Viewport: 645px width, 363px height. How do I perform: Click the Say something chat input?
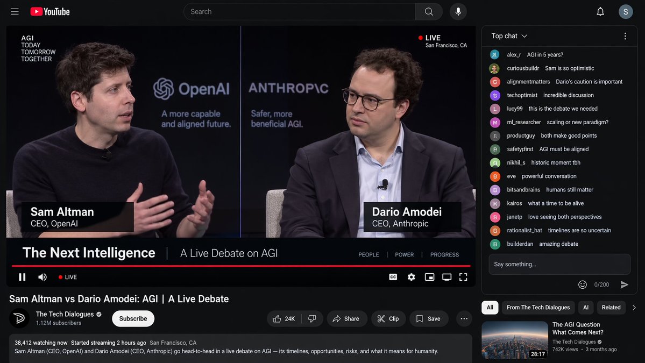(x=559, y=265)
